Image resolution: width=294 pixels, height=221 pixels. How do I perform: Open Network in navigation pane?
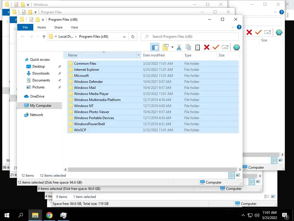point(36,115)
